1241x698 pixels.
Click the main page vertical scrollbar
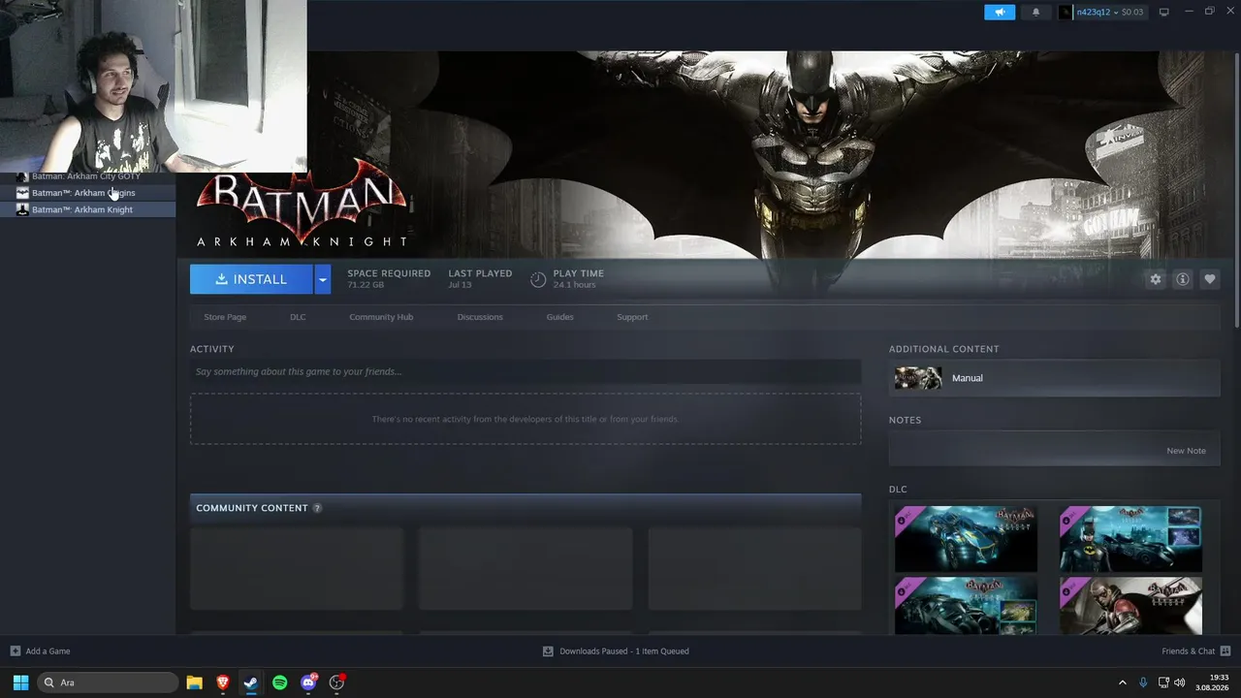(1237, 189)
